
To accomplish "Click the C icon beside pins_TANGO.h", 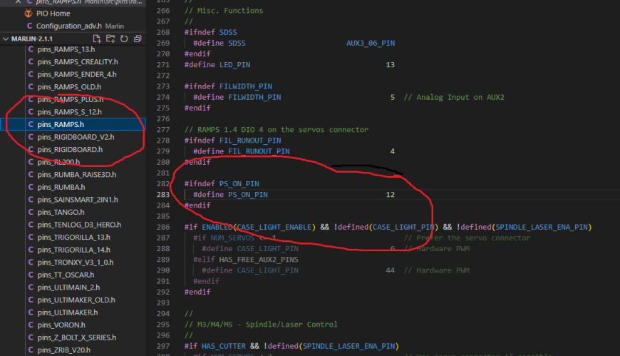I will [x=31, y=212].
